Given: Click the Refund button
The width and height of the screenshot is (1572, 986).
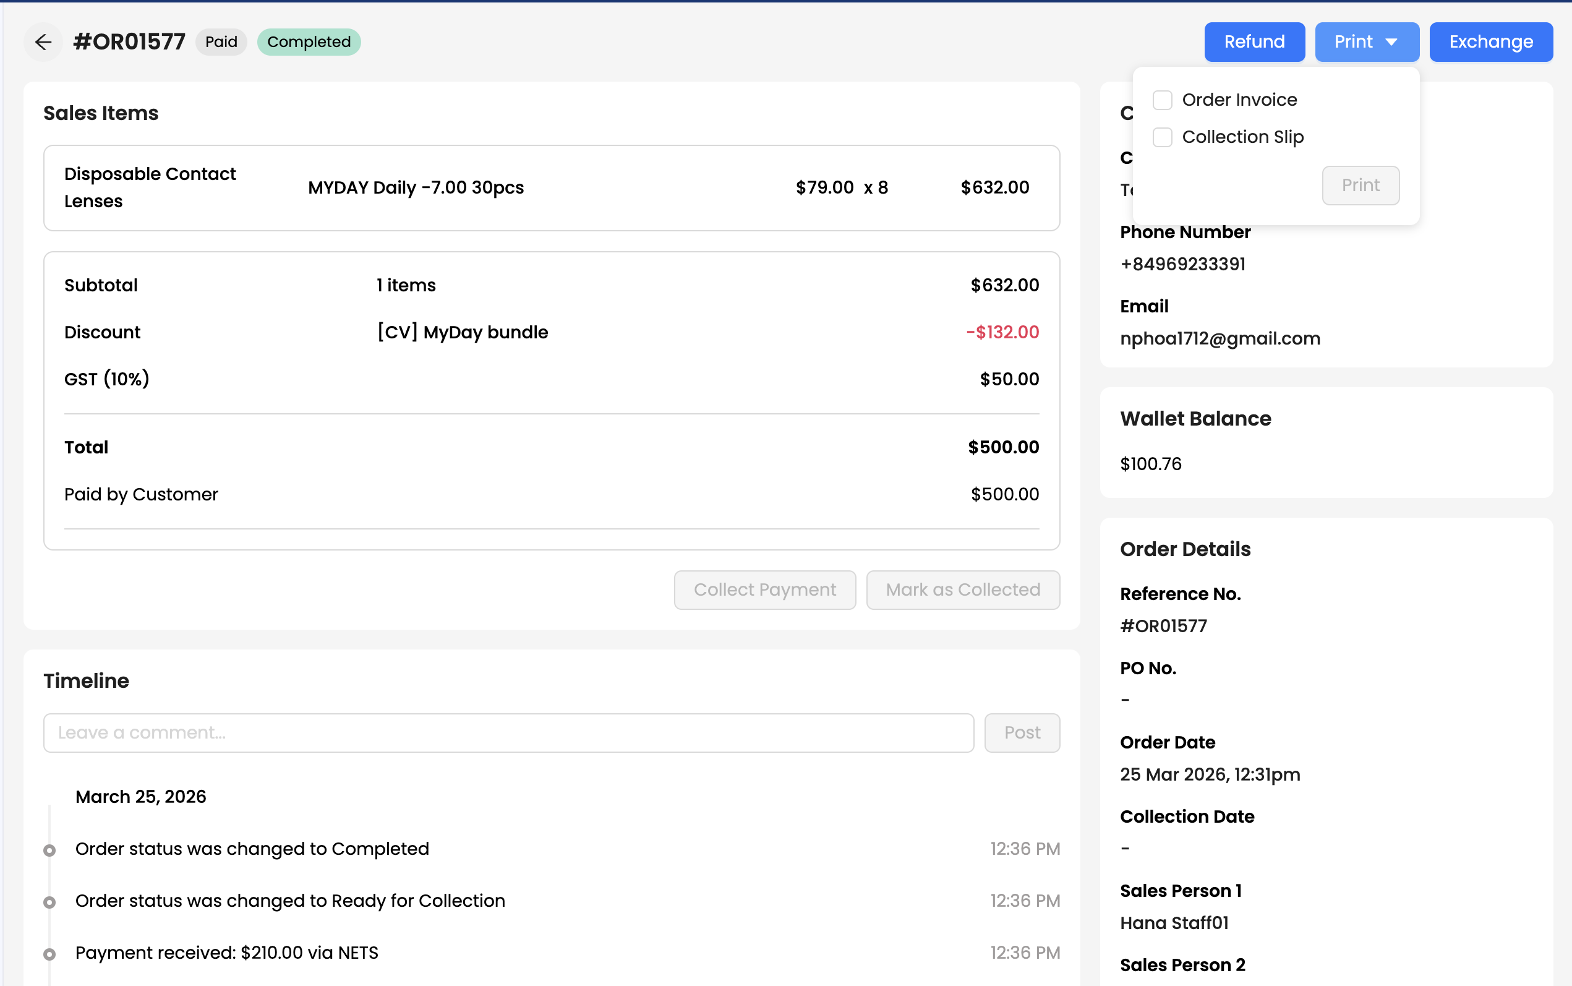Looking at the screenshot, I should pos(1254,41).
